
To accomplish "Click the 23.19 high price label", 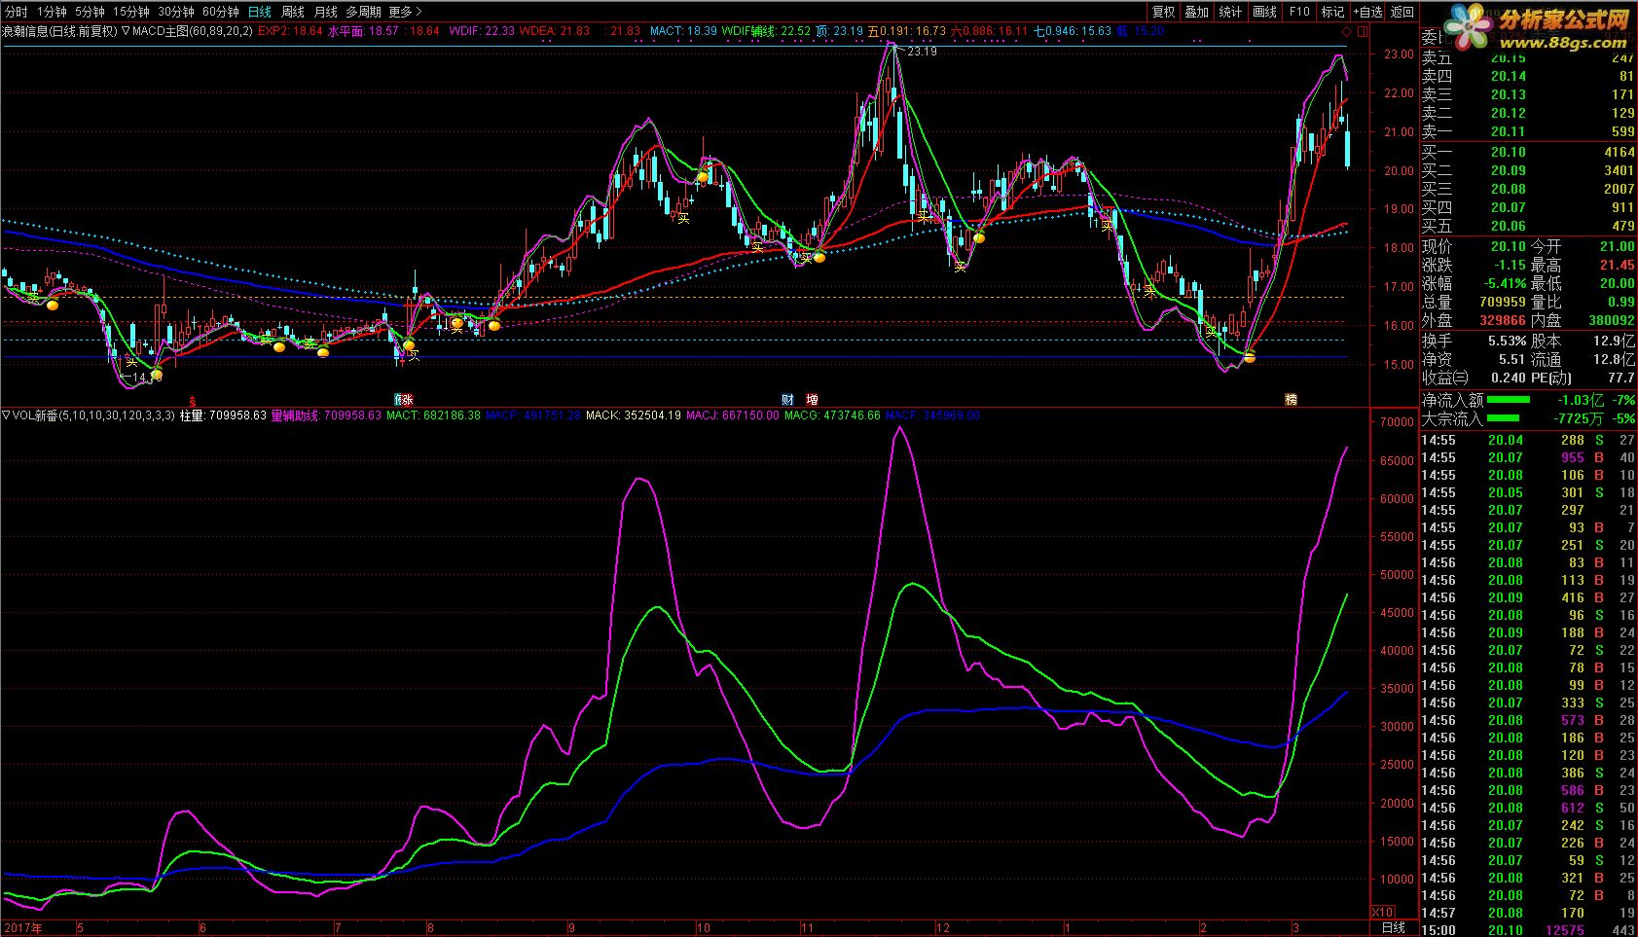I will coord(921,52).
